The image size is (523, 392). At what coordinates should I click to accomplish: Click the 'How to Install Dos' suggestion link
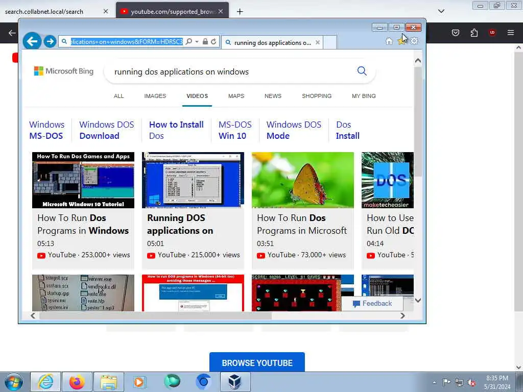tap(176, 130)
